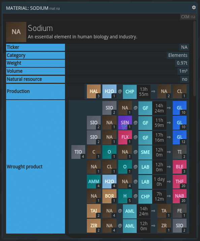200x241 pixels.
Task: Click the AMM input material tile
Action: pos(94,181)
